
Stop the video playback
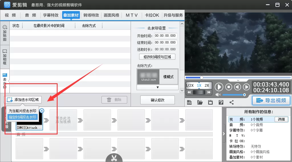pyautogui.click(x=229, y=87)
